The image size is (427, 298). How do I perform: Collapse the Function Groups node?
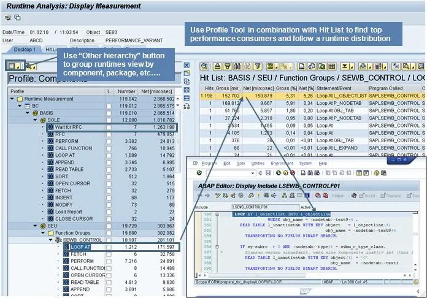[43, 233]
